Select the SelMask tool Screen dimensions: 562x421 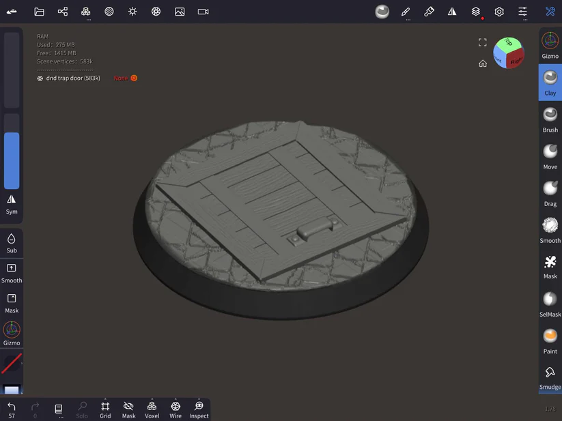pyautogui.click(x=550, y=304)
